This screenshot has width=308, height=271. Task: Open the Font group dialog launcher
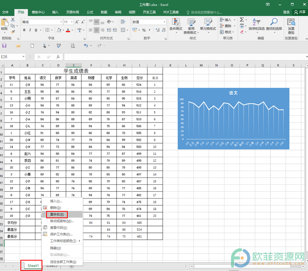[x=84, y=38]
